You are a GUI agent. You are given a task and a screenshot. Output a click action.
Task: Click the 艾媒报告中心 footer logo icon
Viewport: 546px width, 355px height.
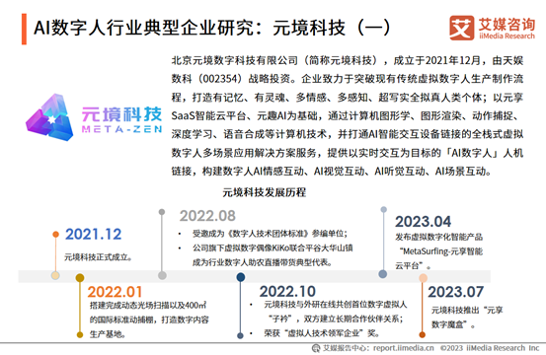point(316,348)
